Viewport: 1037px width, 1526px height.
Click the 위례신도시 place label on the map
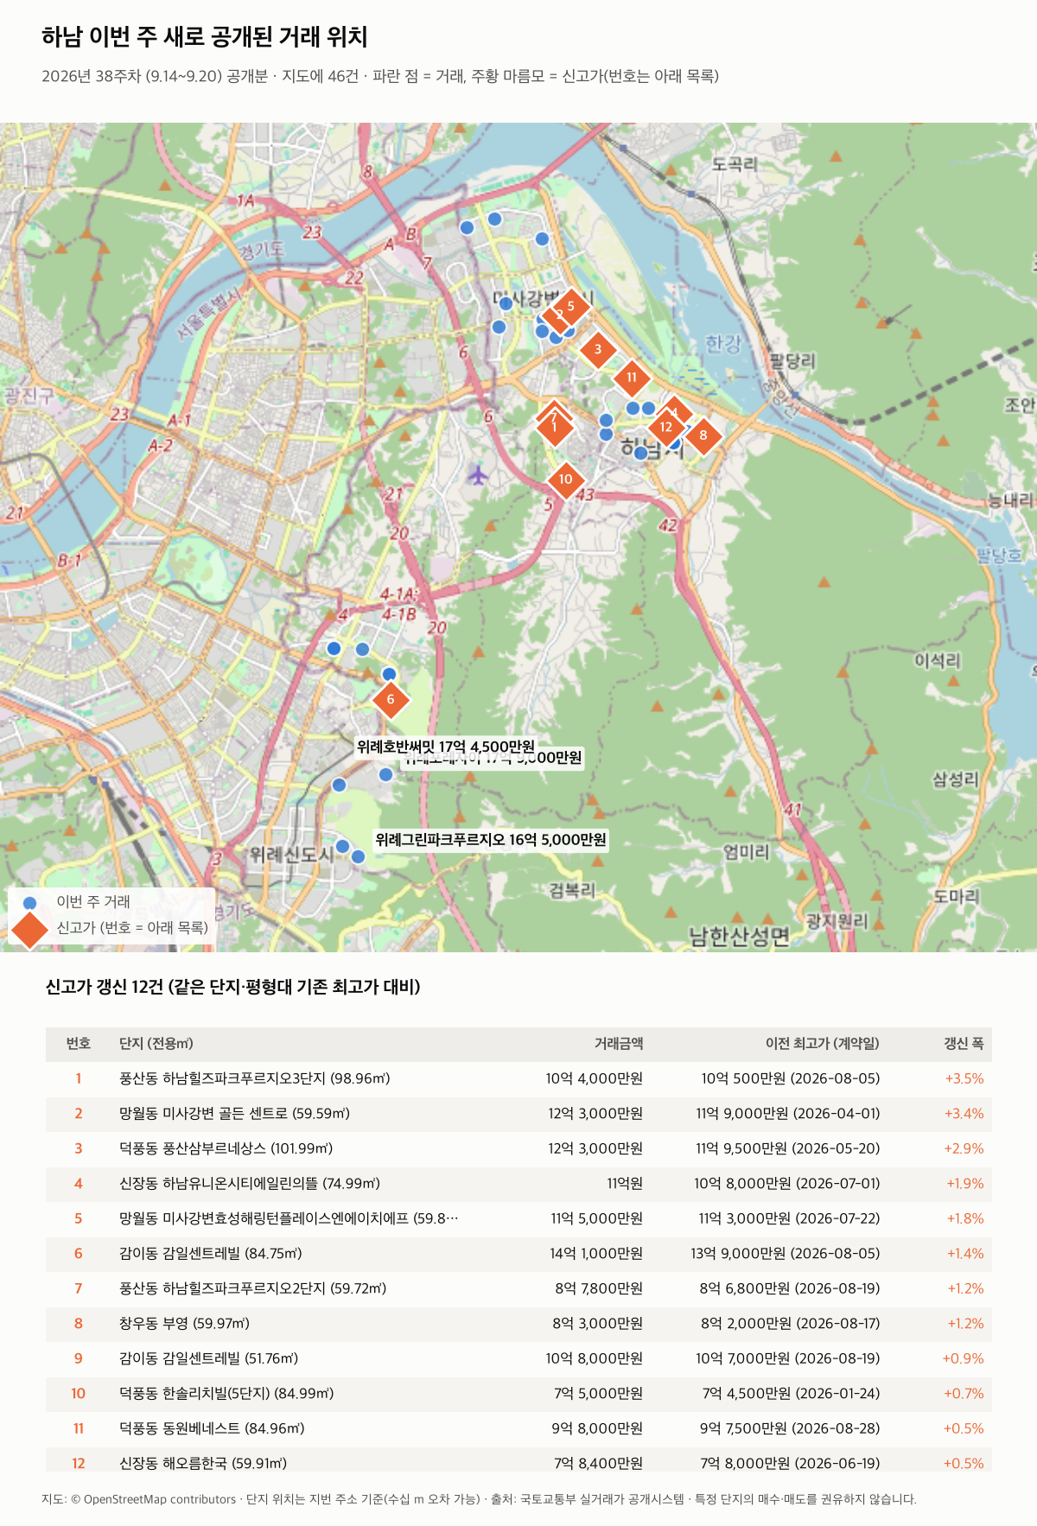click(291, 854)
